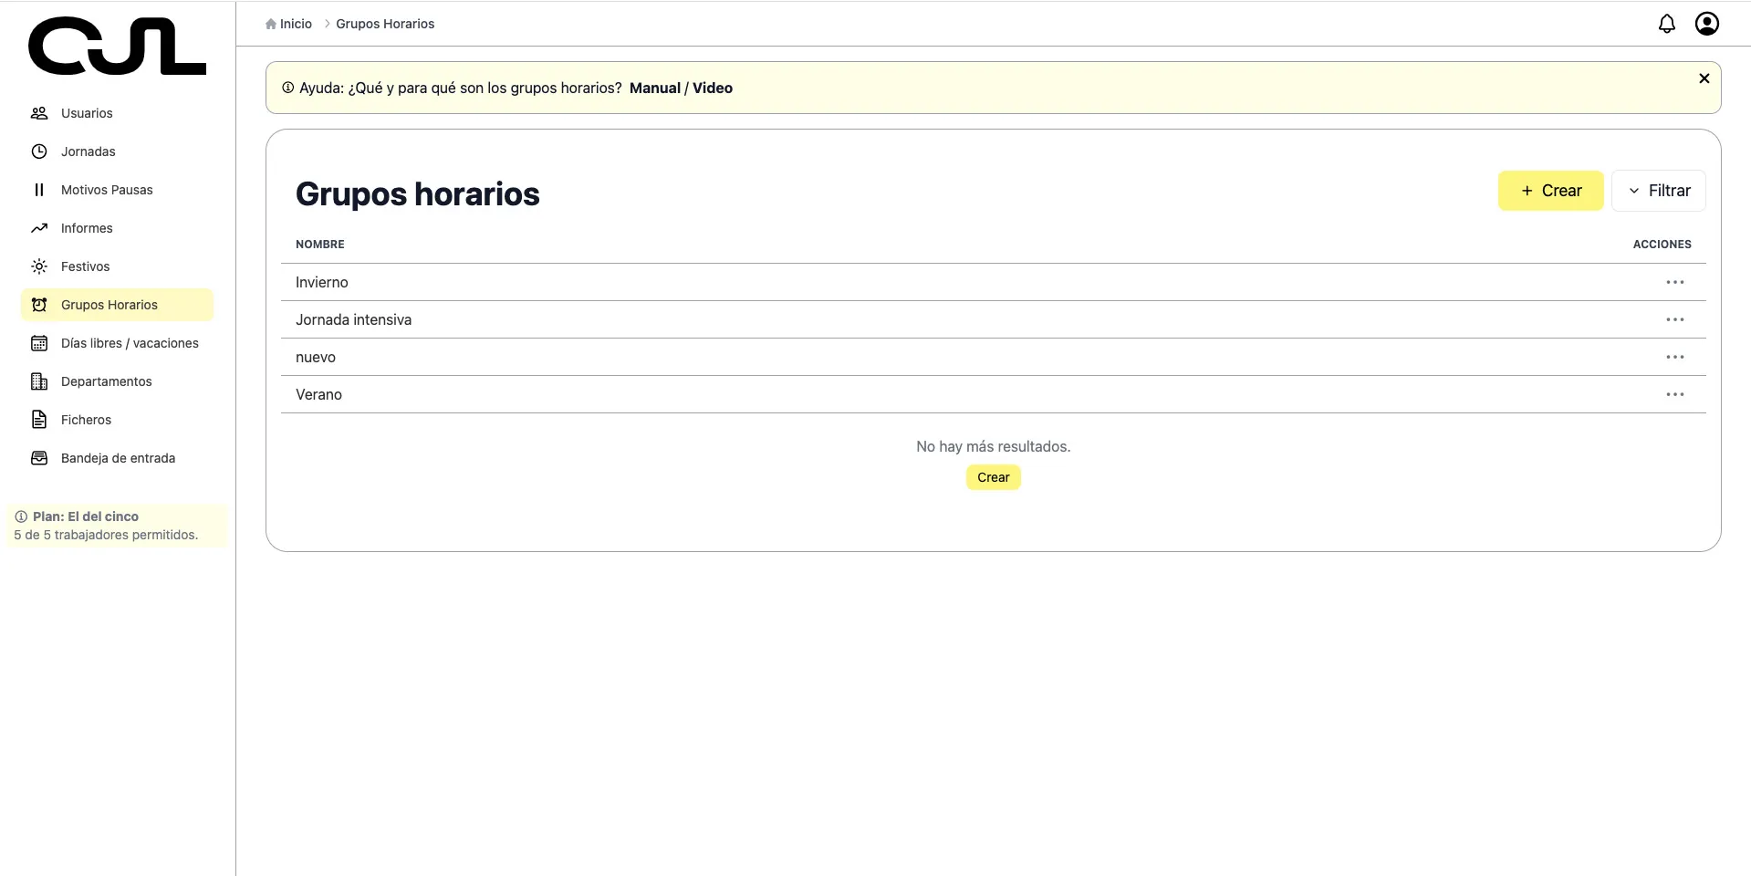Go to Días libres / vacaciones
This screenshot has width=1751, height=876.
click(129, 343)
